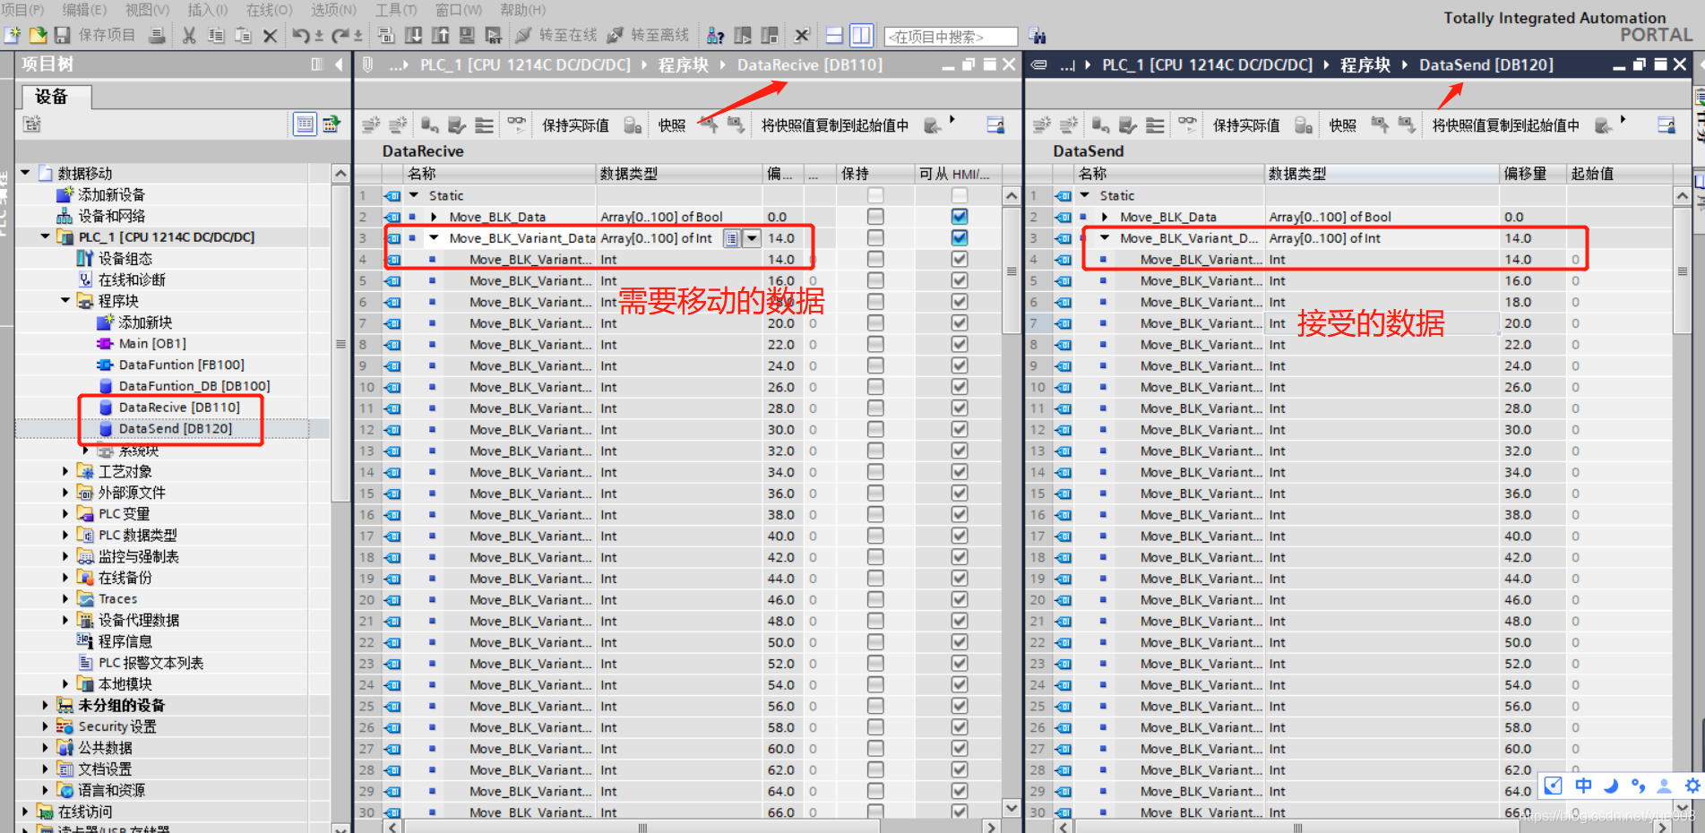Click the copy icon in main toolbar

[x=216, y=35]
